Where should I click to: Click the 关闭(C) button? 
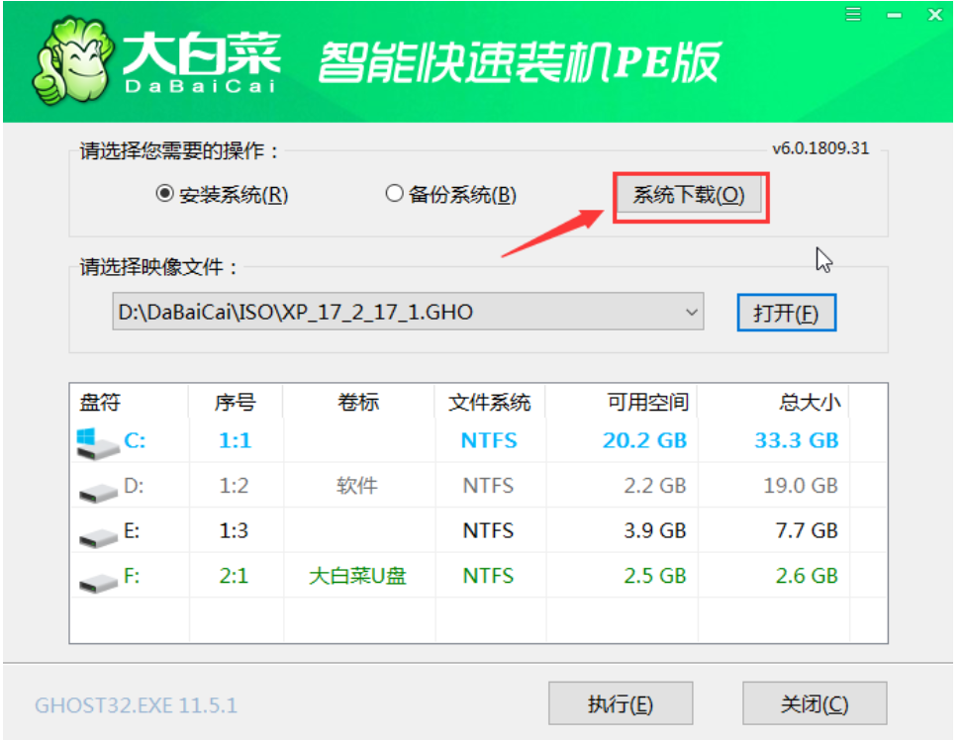pos(815,703)
